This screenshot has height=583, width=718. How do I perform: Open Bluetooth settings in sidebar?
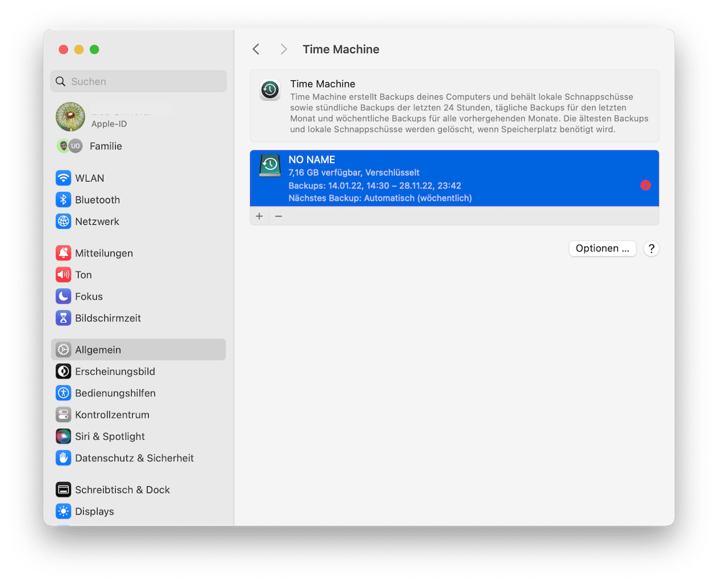(x=138, y=199)
